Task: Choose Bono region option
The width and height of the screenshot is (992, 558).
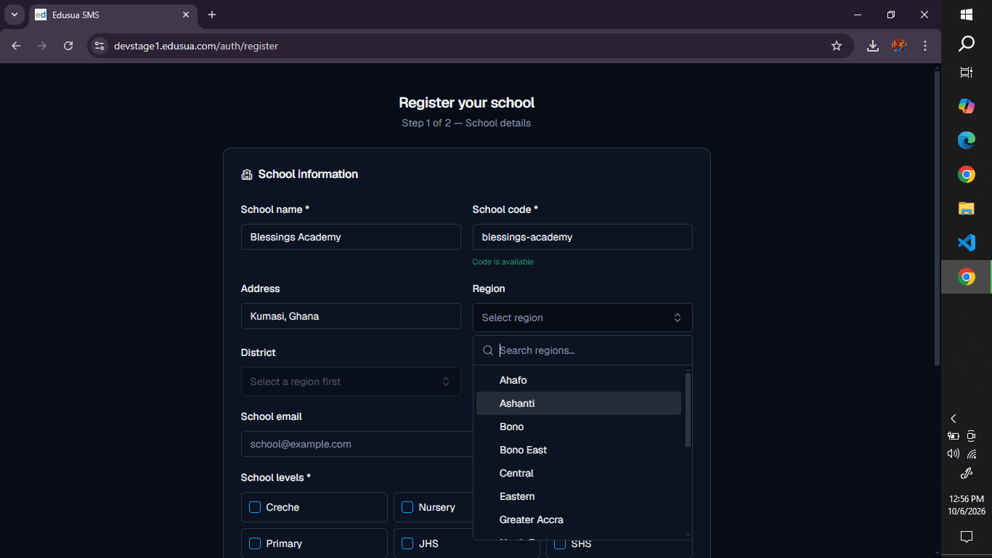Action: pyautogui.click(x=579, y=426)
